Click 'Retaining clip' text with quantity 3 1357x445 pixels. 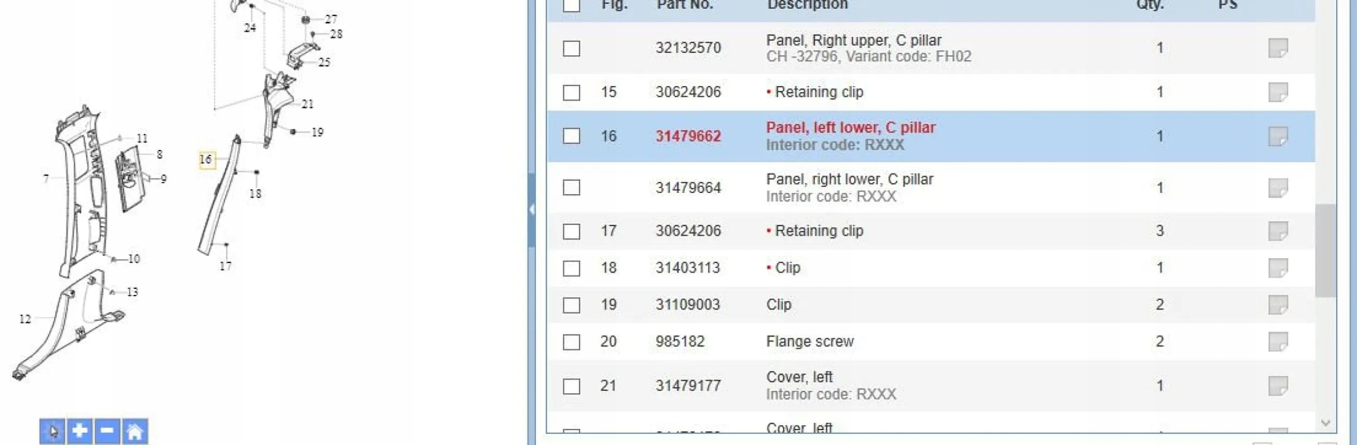point(819,231)
